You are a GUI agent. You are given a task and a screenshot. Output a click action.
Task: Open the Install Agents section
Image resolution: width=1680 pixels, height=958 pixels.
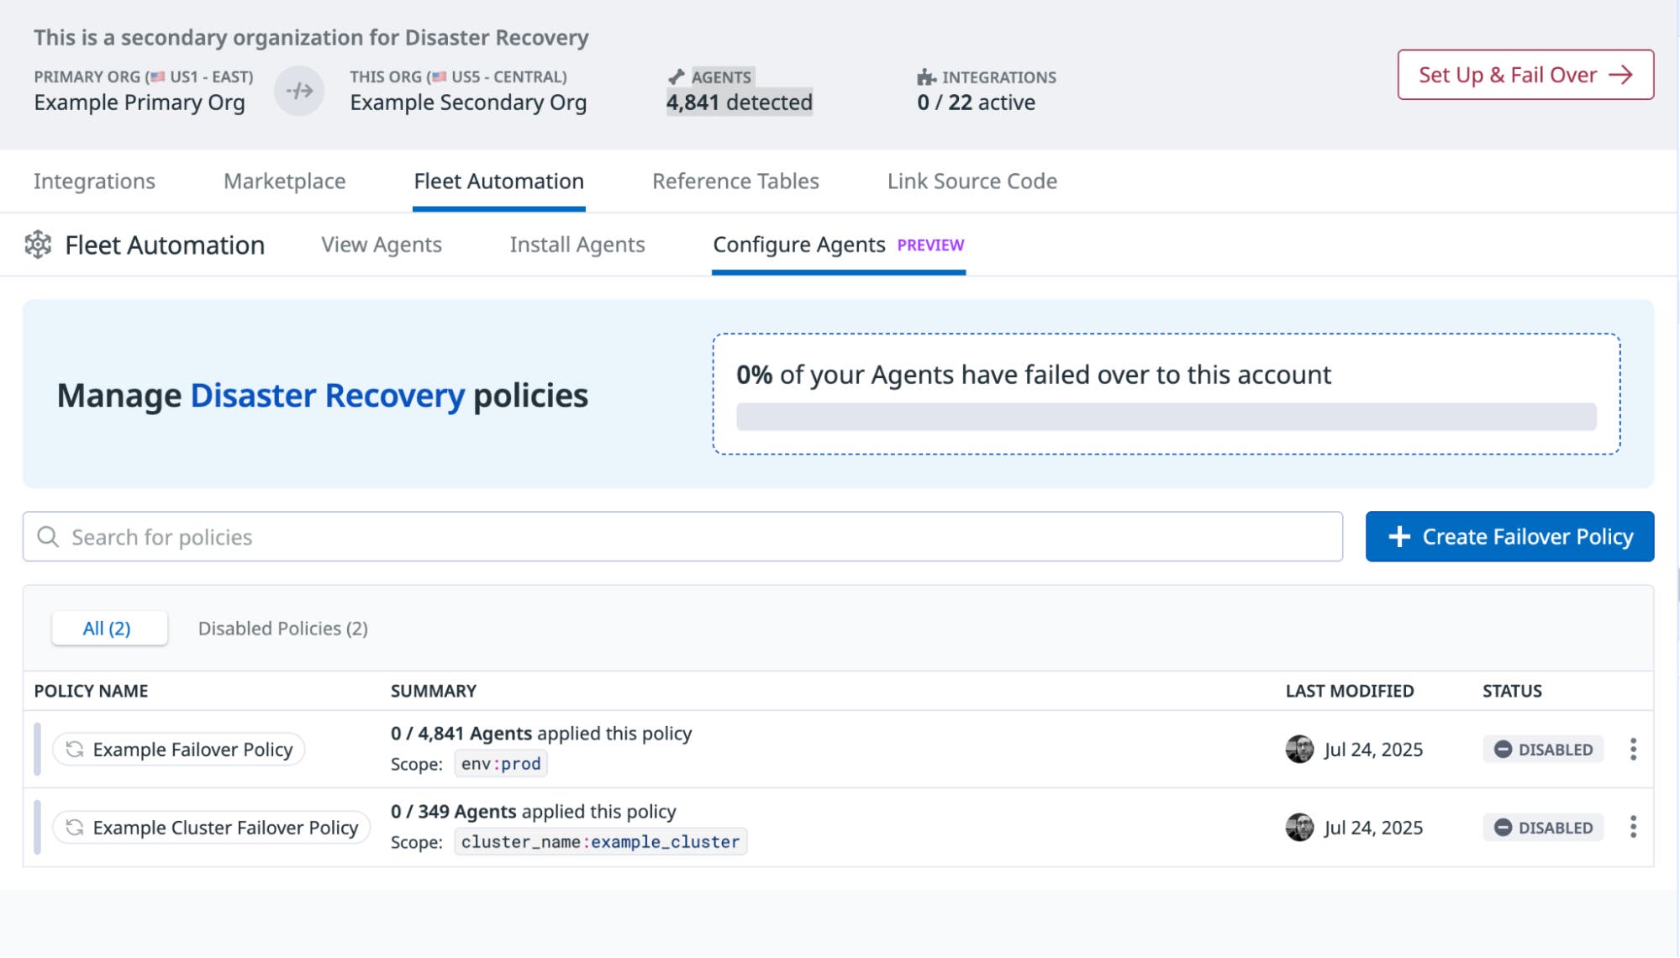pyautogui.click(x=577, y=245)
